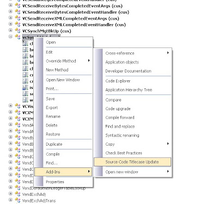Select New Method from the context menu
The height and width of the screenshot is (204, 218).
click(x=63, y=70)
